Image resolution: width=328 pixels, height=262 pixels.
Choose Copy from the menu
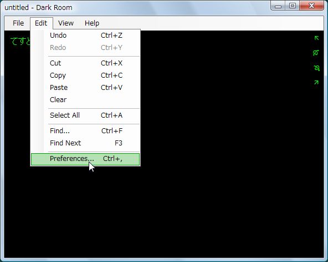pos(85,75)
